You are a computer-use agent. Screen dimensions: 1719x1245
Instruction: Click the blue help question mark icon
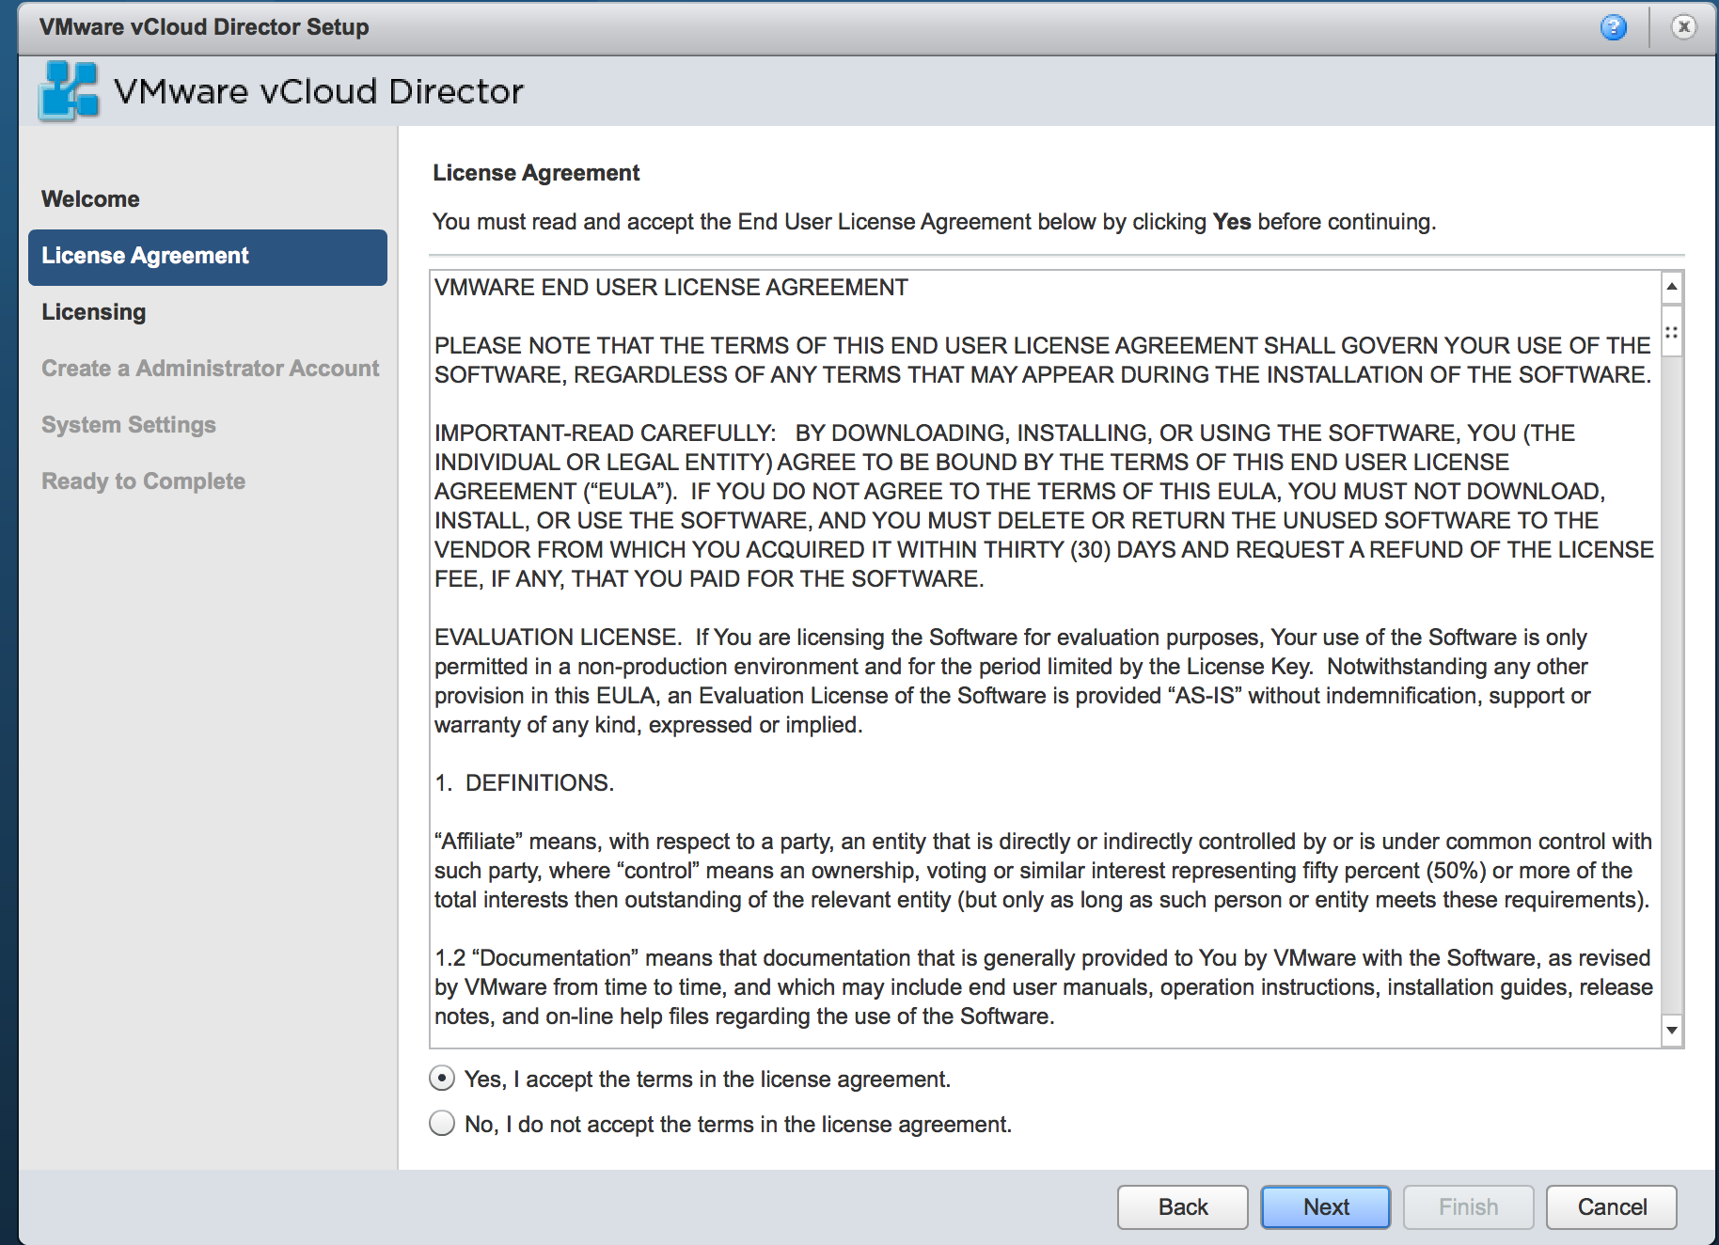pos(1613,27)
